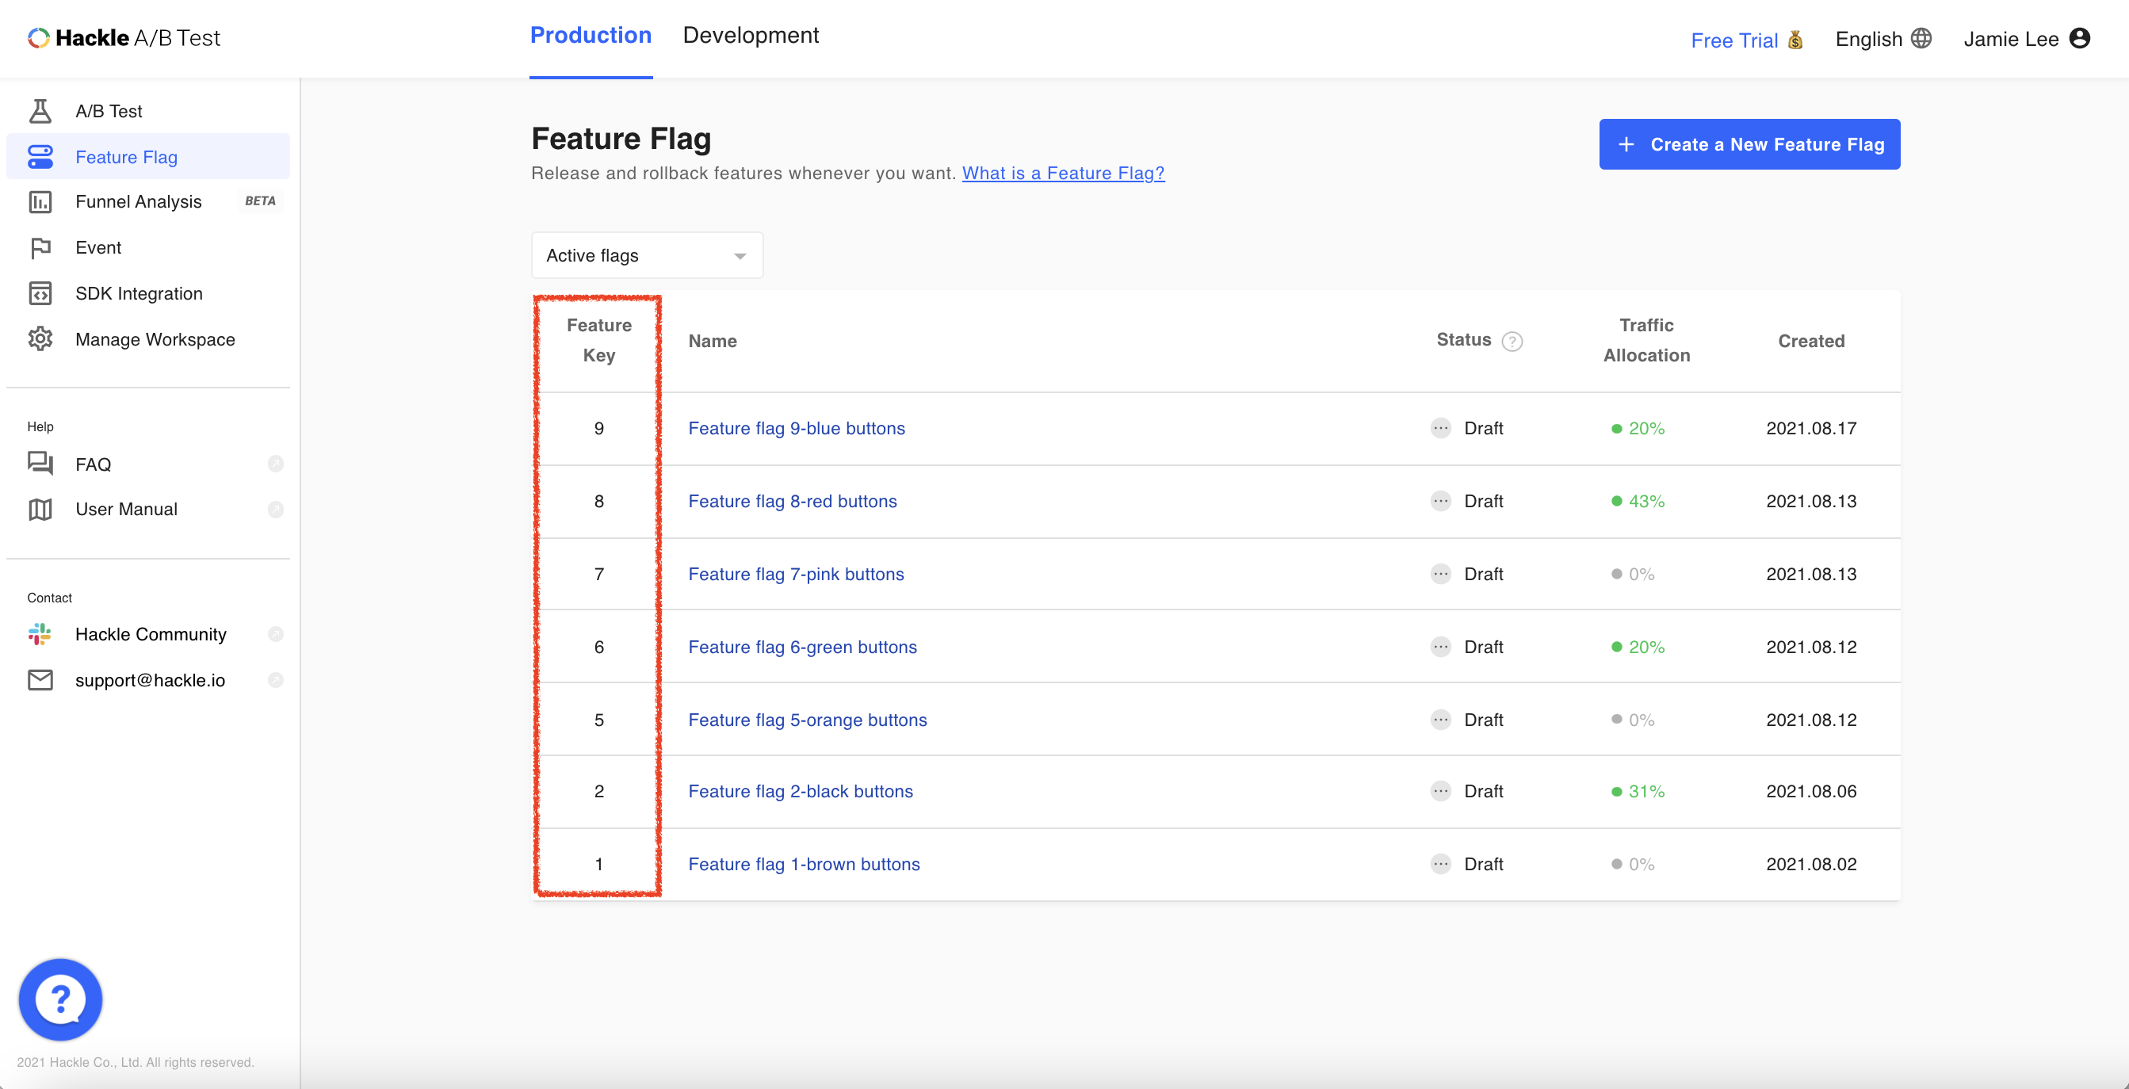Viewport: 2129px width, 1089px height.
Task: Open status menu for flag 9-blue buttons
Action: 1440,428
